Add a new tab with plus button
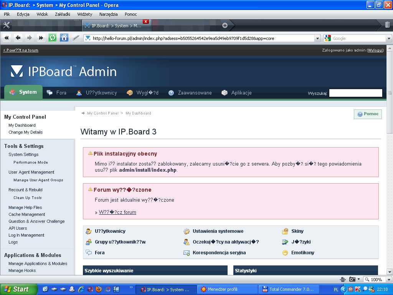Image resolution: width=393 pixels, height=295 pixels. pos(225,25)
